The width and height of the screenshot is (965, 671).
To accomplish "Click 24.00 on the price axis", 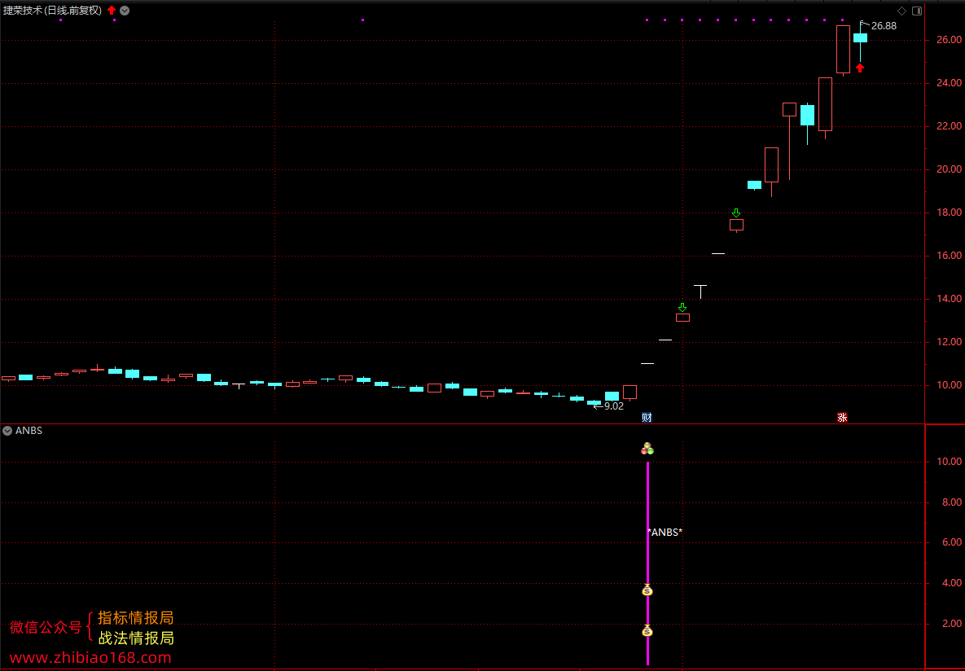I will (949, 82).
